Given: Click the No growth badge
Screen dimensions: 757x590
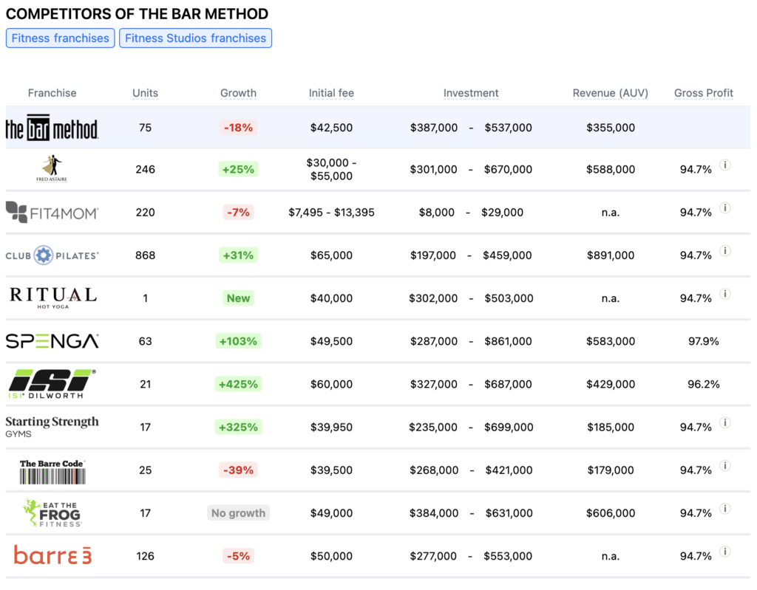Looking at the screenshot, I should pos(239,512).
